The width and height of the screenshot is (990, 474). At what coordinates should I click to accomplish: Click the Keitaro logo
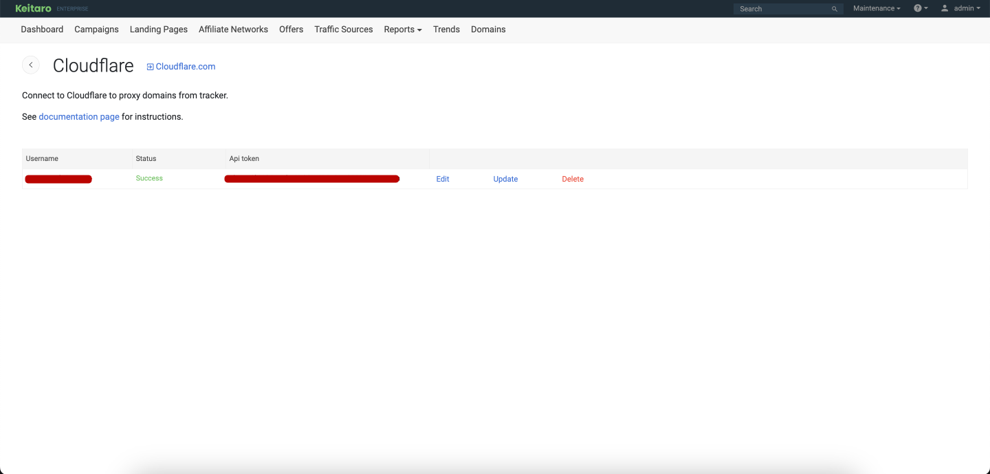(33, 8)
